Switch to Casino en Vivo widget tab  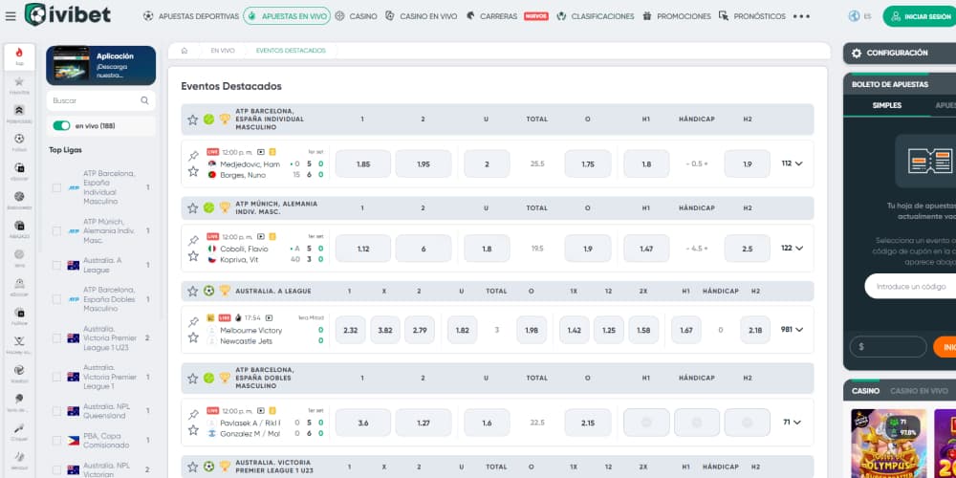919,391
